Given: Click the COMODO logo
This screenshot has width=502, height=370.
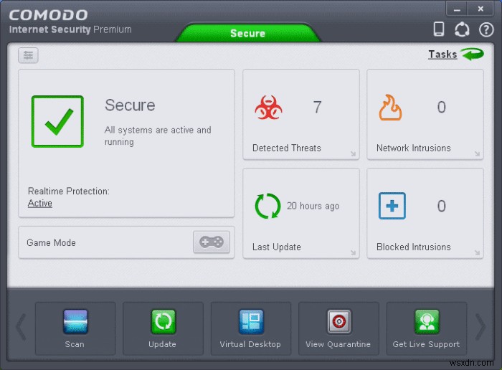Looking at the screenshot, I should 48,15.
